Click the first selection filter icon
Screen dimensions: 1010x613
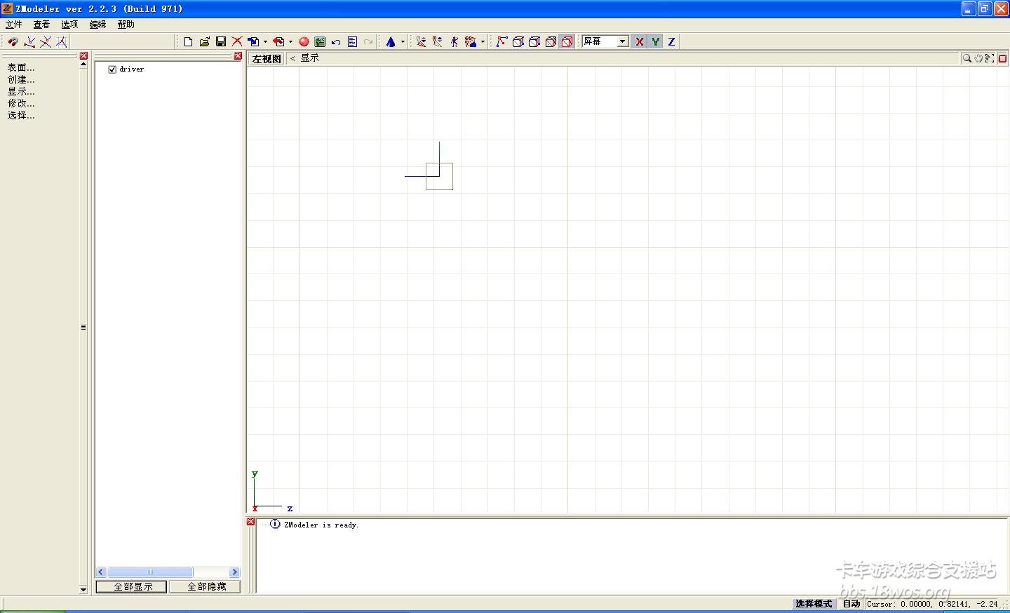tap(421, 42)
